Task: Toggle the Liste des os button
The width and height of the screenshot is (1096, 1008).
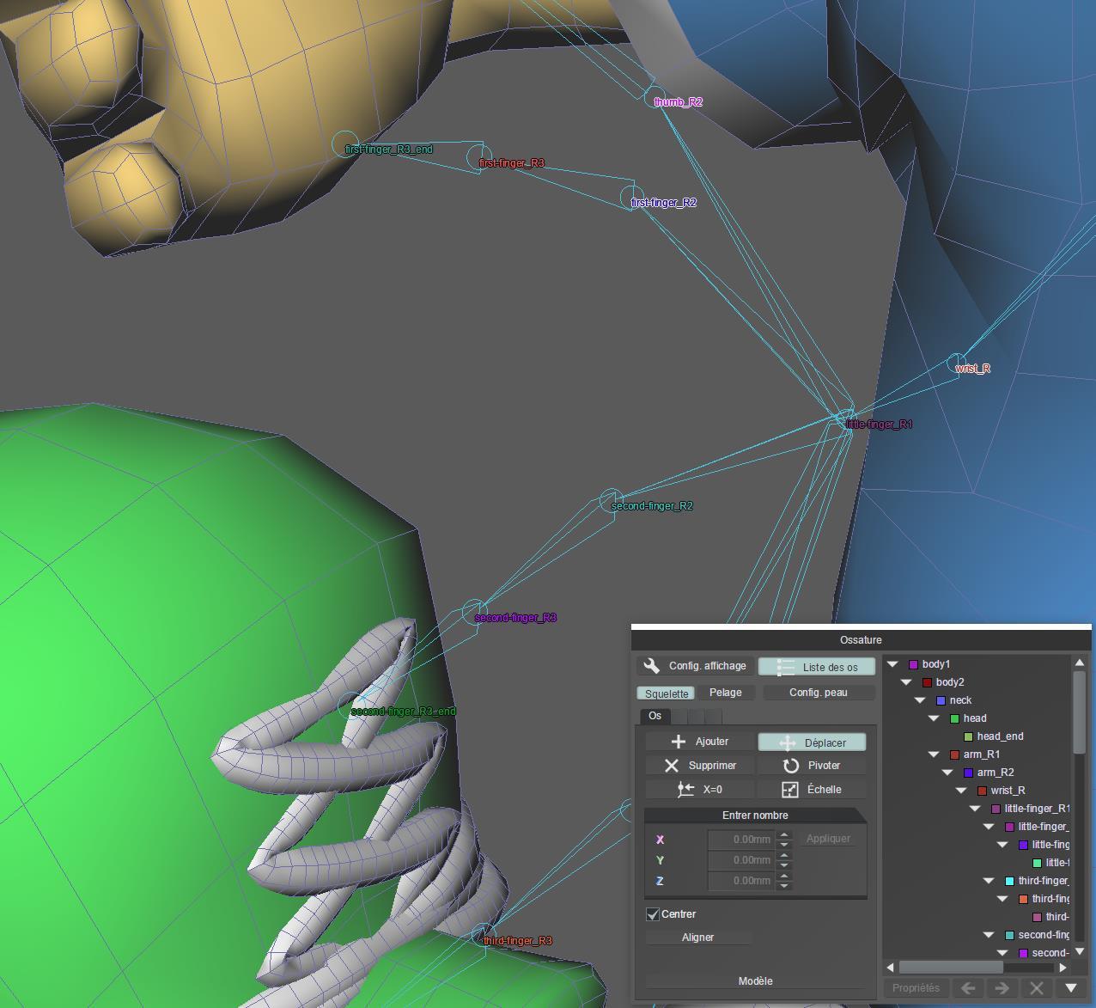Action: point(816,667)
